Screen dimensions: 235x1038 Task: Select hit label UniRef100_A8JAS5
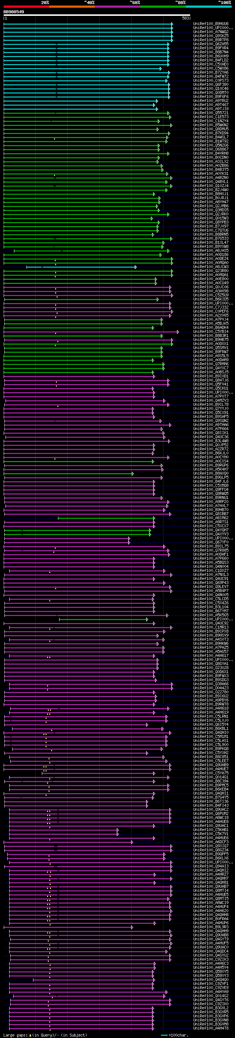pyautogui.click(x=211, y=251)
